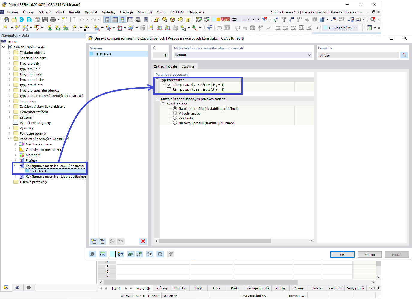This screenshot has height=299, width=412.
Task: Click the reset circular arrow icon in dialog
Action: pos(160,254)
